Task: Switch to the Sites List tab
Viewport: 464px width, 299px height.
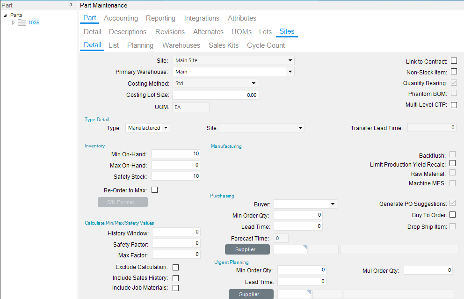Action: 114,45
